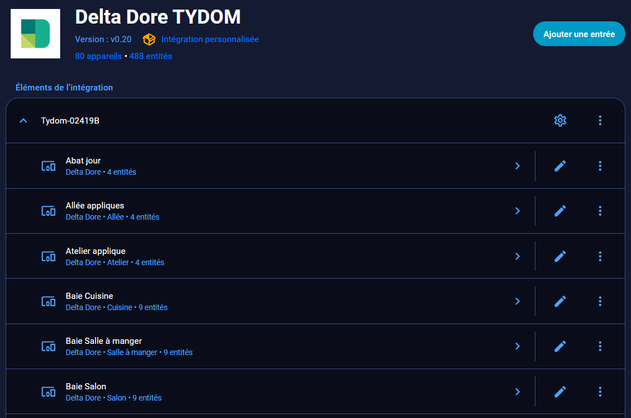The image size is (631, 418).
Task: Select the Baie Salle à manger name
Action: pos(104,341)
